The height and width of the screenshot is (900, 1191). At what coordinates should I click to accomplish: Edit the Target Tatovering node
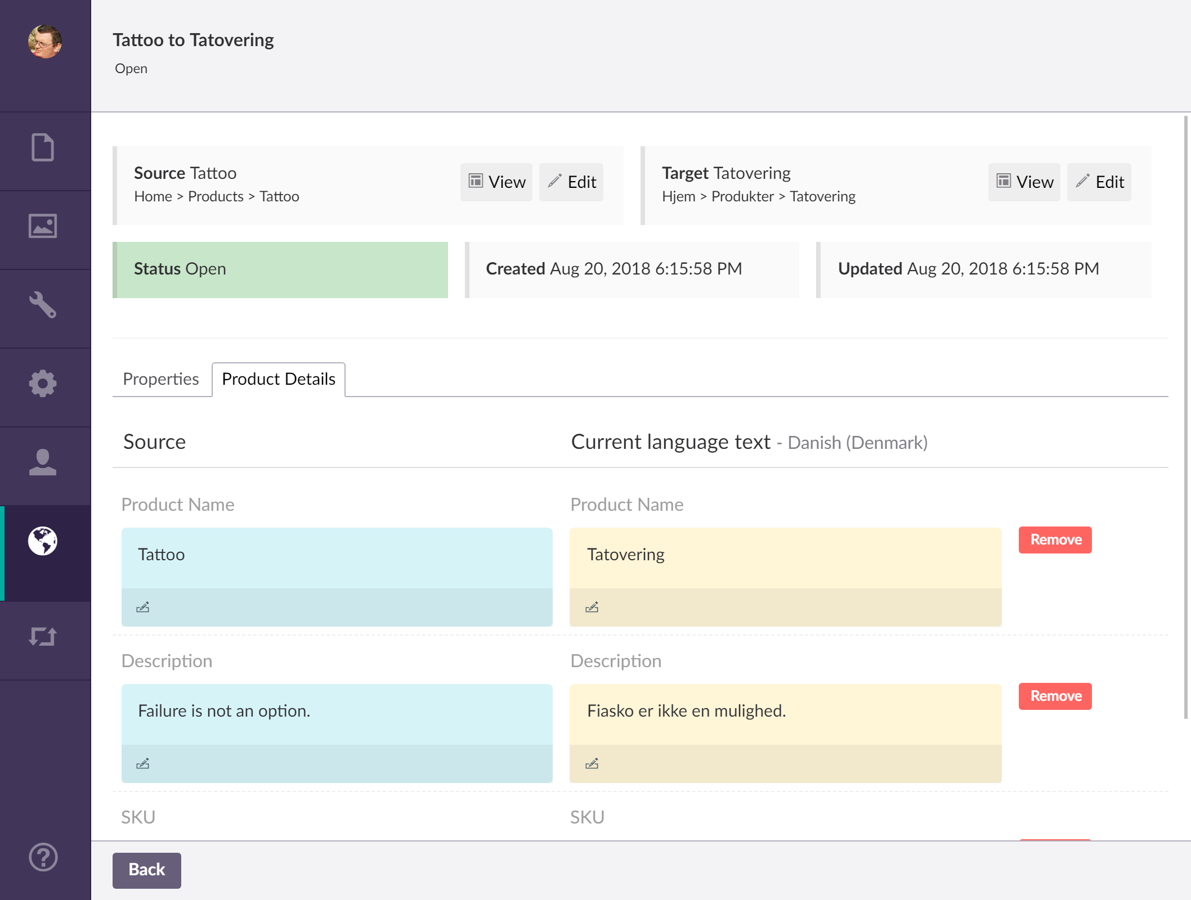(1099, 182)
